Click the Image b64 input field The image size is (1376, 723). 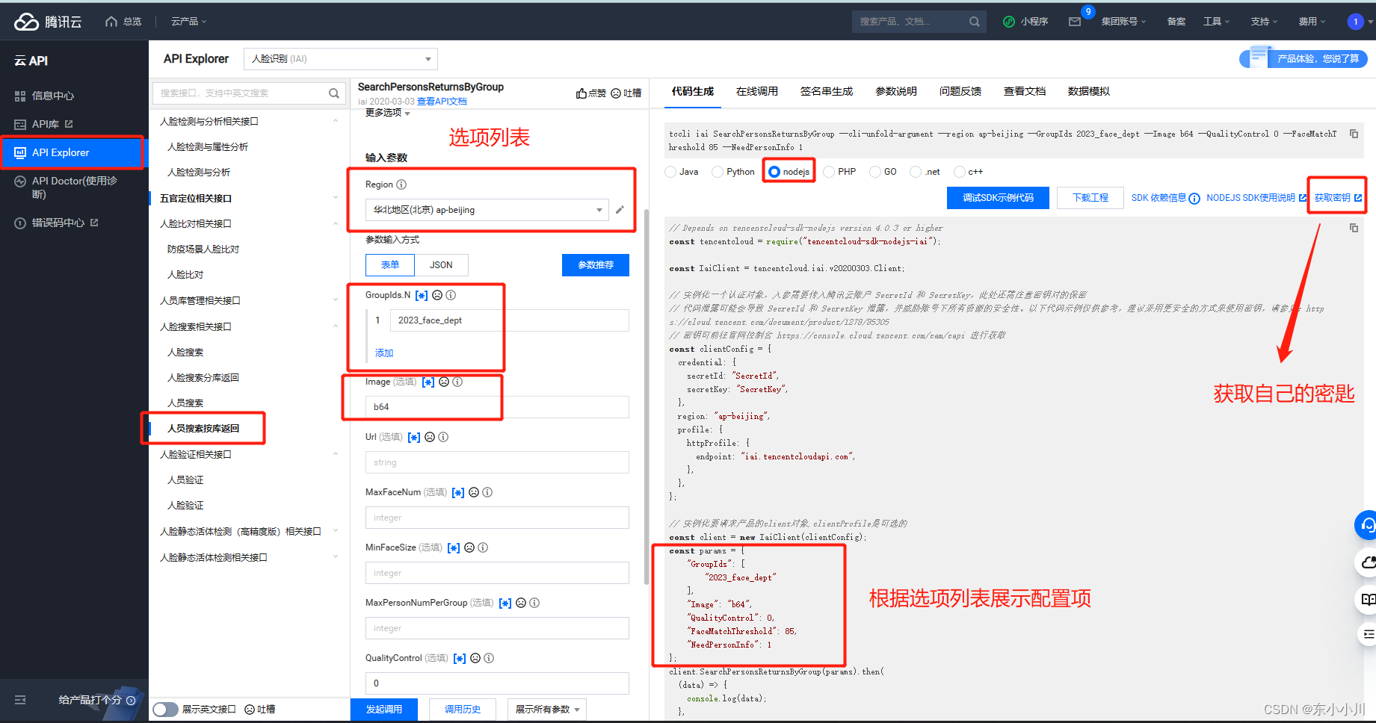497,407
